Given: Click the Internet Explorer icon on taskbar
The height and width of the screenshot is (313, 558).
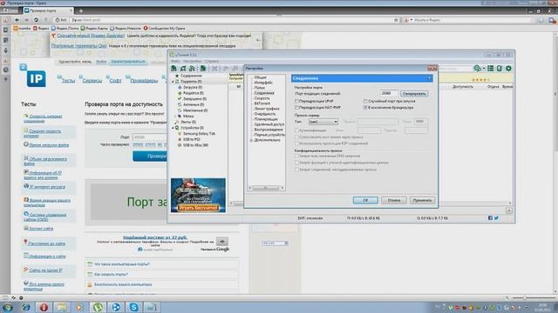Looking at the screenshot, I should click(x=25, y=307).
